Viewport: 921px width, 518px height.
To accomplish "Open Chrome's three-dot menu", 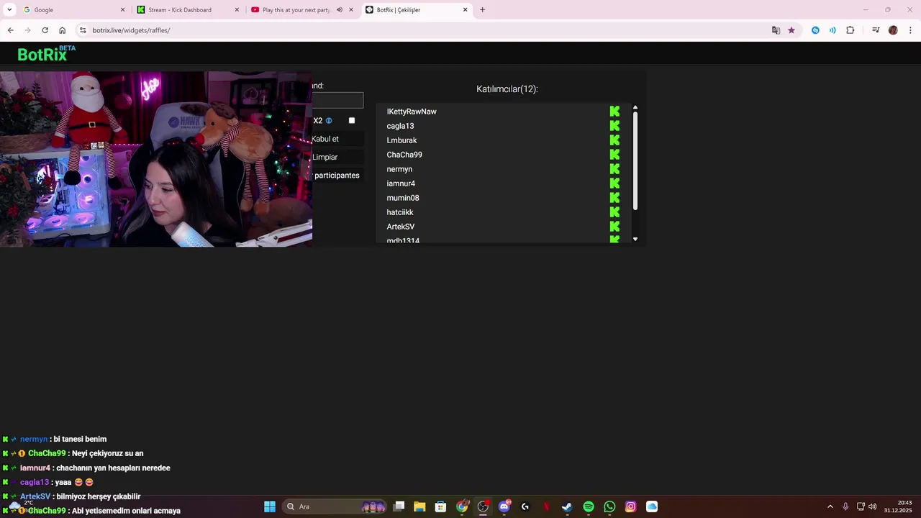I will click(x=910, y=30).
